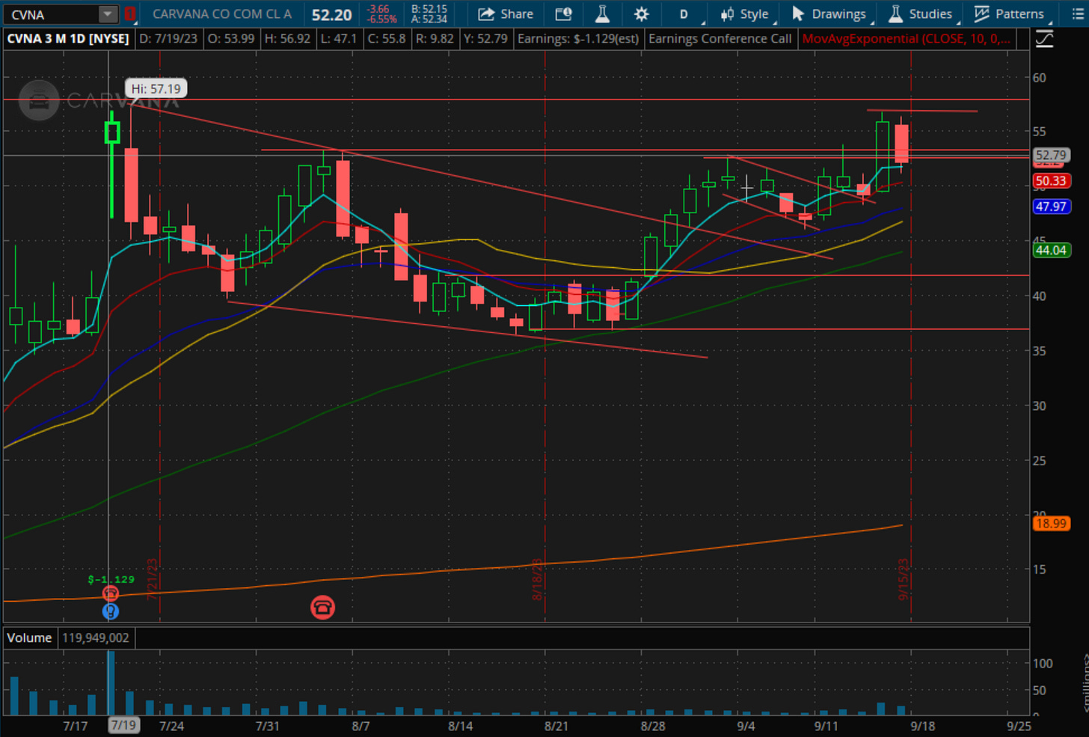Click the 7/19 earnings phone icon
Viewport: 1089px width, 737px height.
(x=111, y=594)
